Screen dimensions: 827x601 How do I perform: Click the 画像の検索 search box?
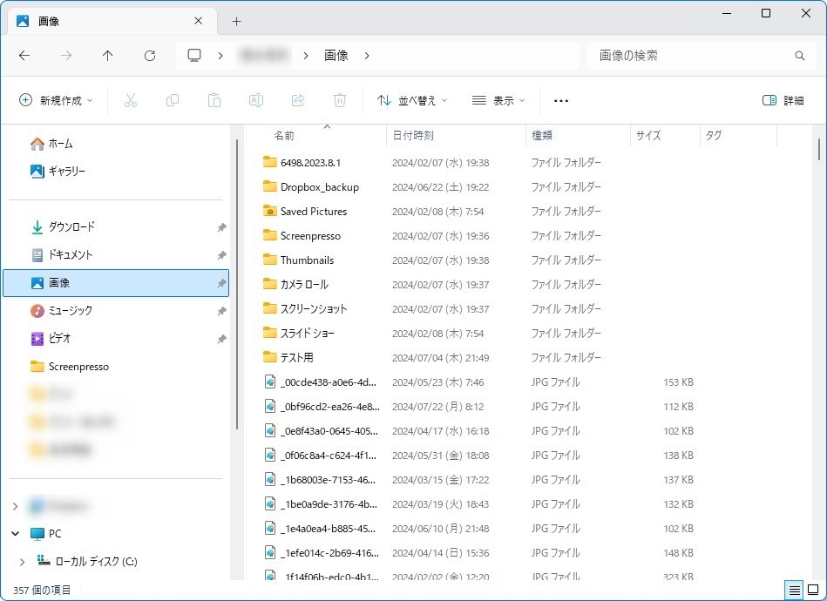click(693, 56)
